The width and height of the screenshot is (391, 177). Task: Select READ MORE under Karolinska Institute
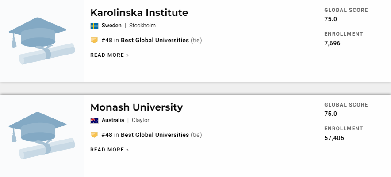109,55
